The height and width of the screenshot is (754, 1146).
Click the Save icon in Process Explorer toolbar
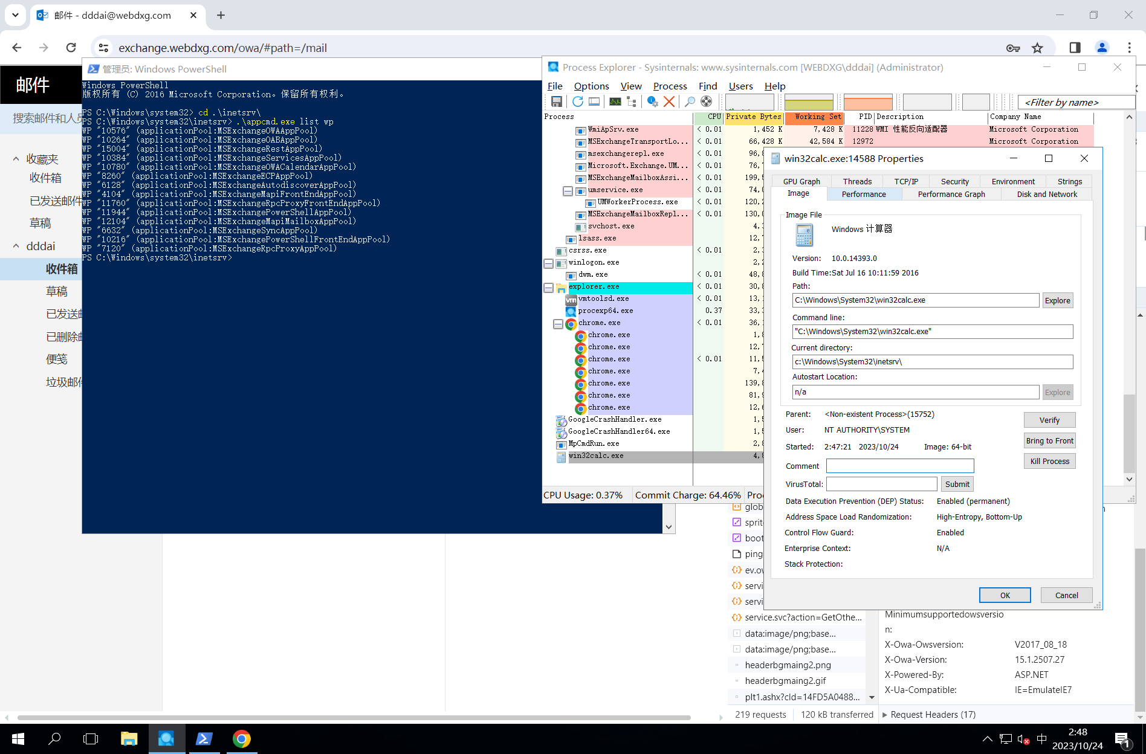557,101
